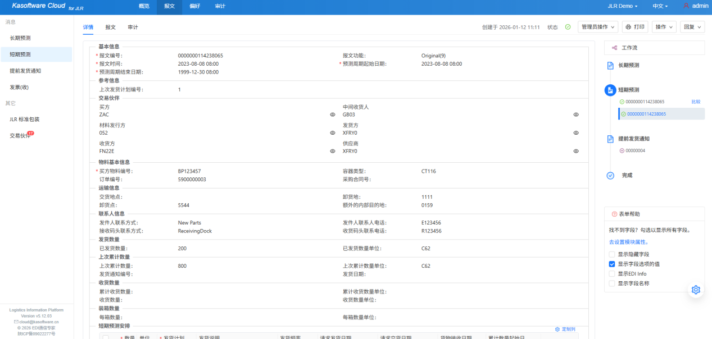Open 偏好 in the top navigation
Image resolution: width=712 pixels, height=339 pixels.
(194, 6)
